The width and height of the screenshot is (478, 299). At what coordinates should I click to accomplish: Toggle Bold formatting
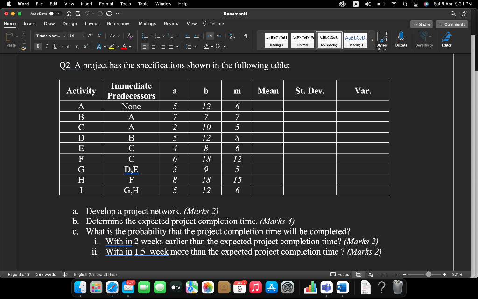click(38, 46)
